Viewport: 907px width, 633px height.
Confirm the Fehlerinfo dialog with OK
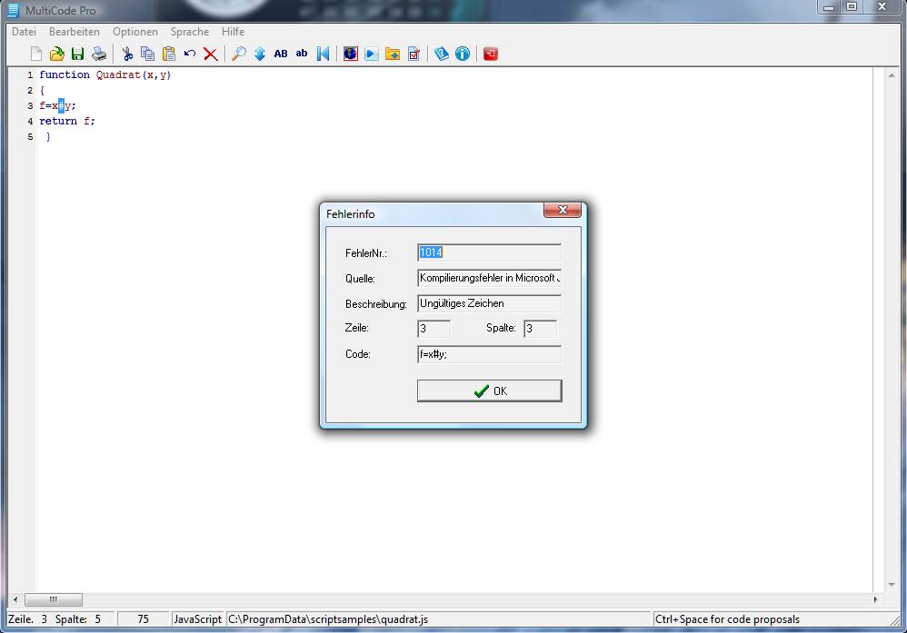[489, 391]
